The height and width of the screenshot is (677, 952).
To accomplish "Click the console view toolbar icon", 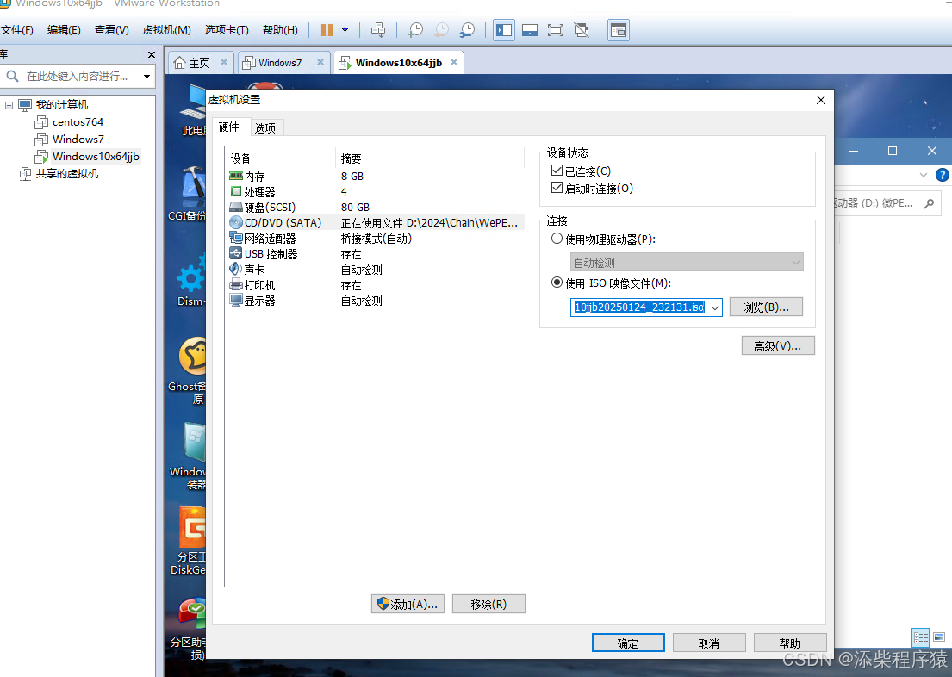I will pos(530,30).
